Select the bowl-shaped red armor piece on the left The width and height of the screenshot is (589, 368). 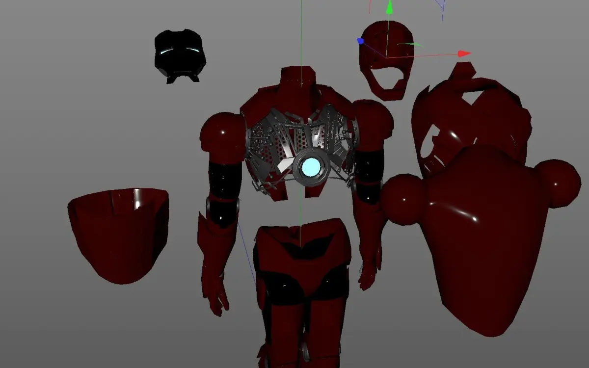(x=118, y=236)
